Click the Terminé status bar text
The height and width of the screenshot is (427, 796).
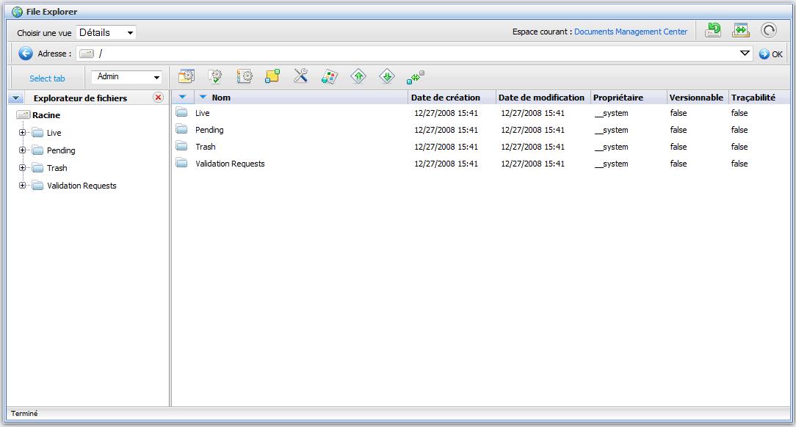(x=24, y=413)
